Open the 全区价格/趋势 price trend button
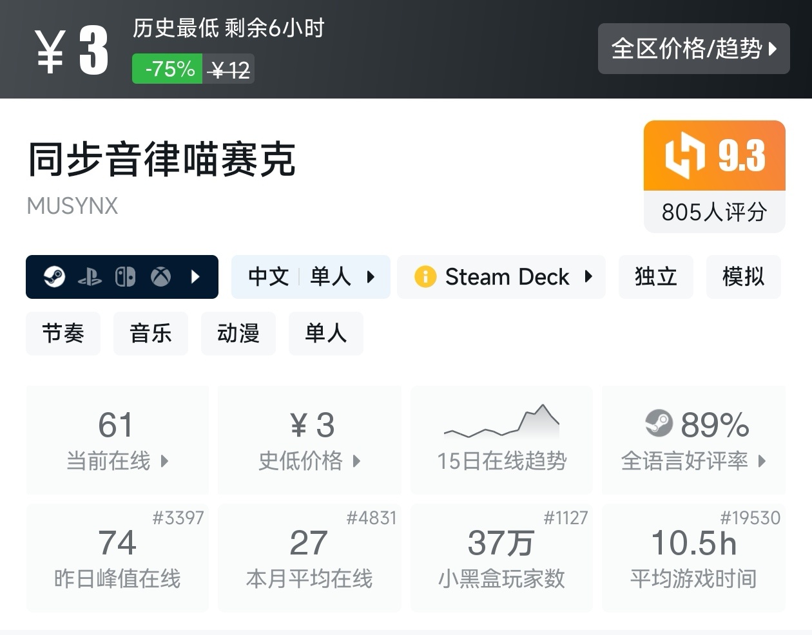 pos(693,48)
